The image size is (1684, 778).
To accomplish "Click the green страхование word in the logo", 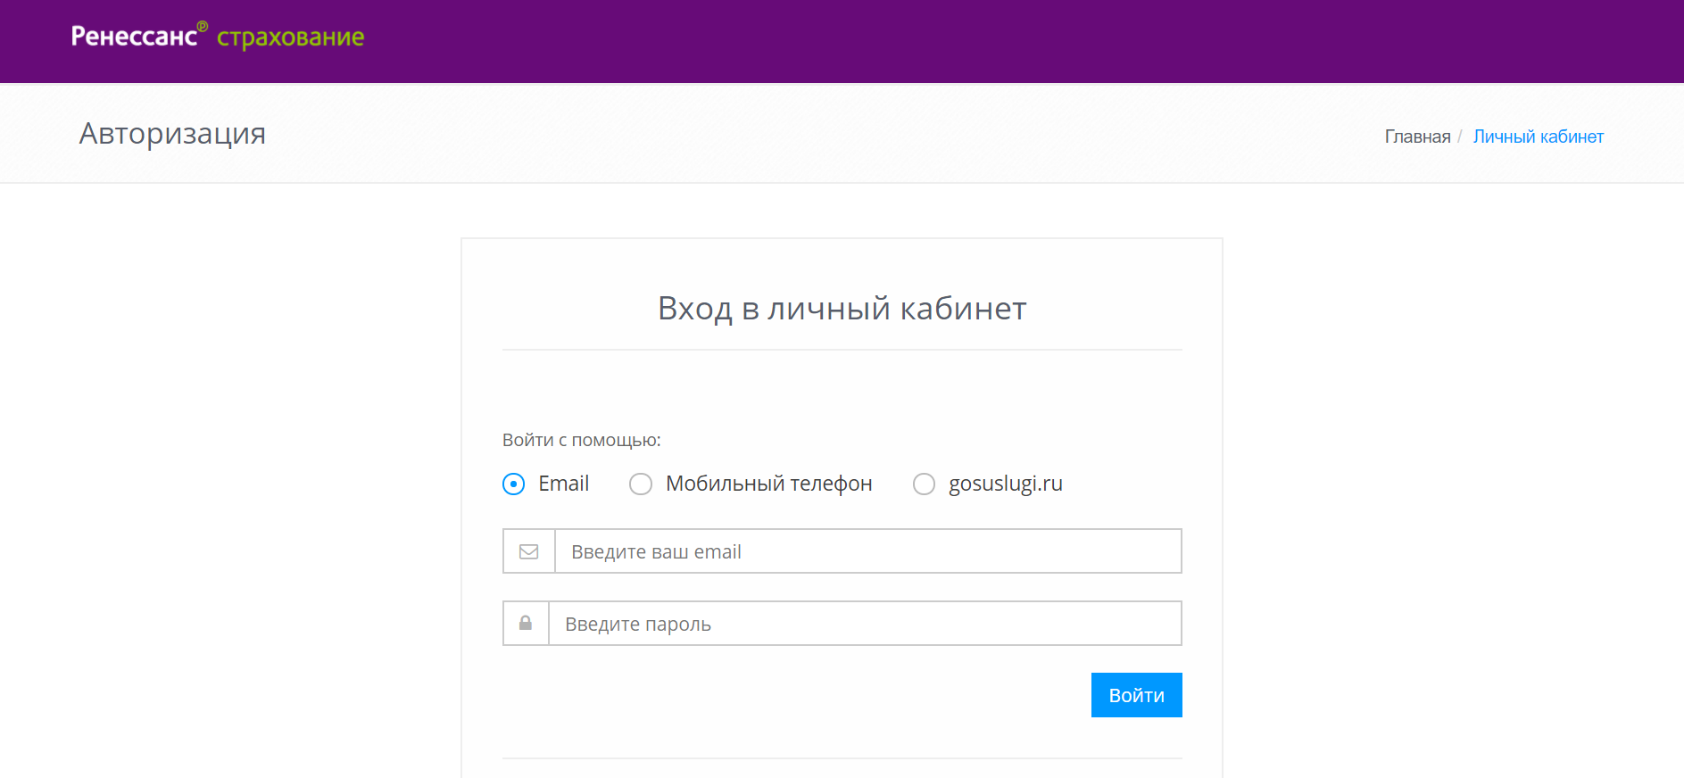I will 290,37.
